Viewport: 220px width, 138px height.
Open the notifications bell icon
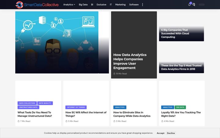(x=189, y=5)
